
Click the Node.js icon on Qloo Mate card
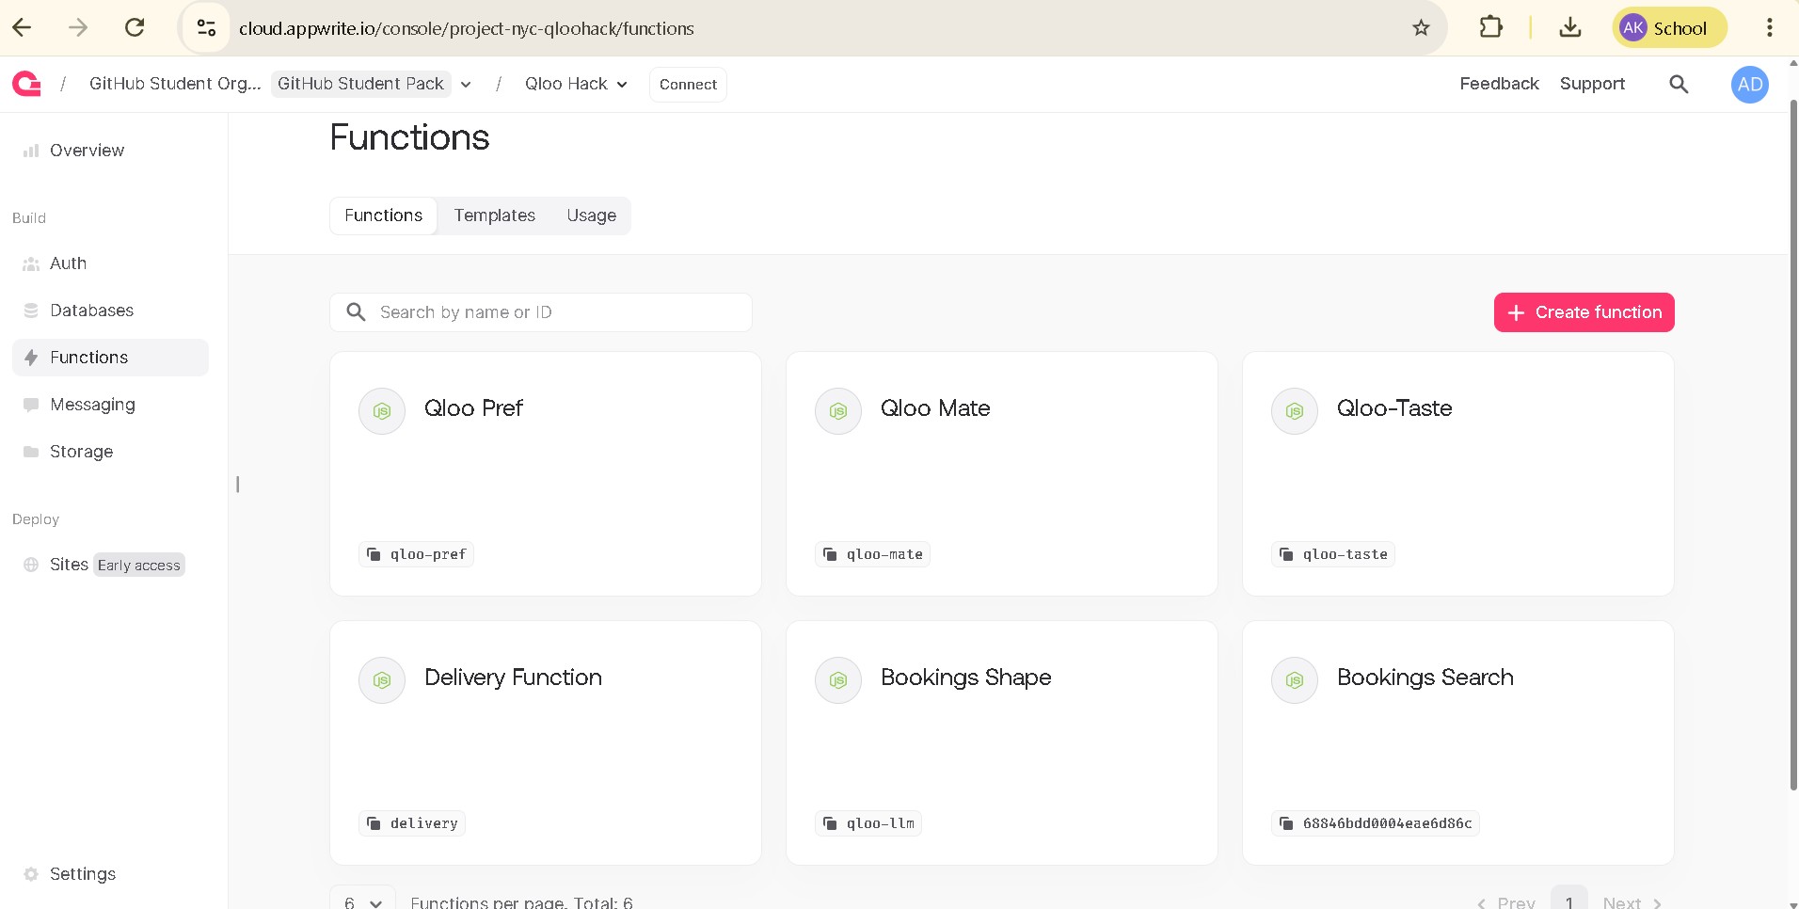[x=838, y=411]
